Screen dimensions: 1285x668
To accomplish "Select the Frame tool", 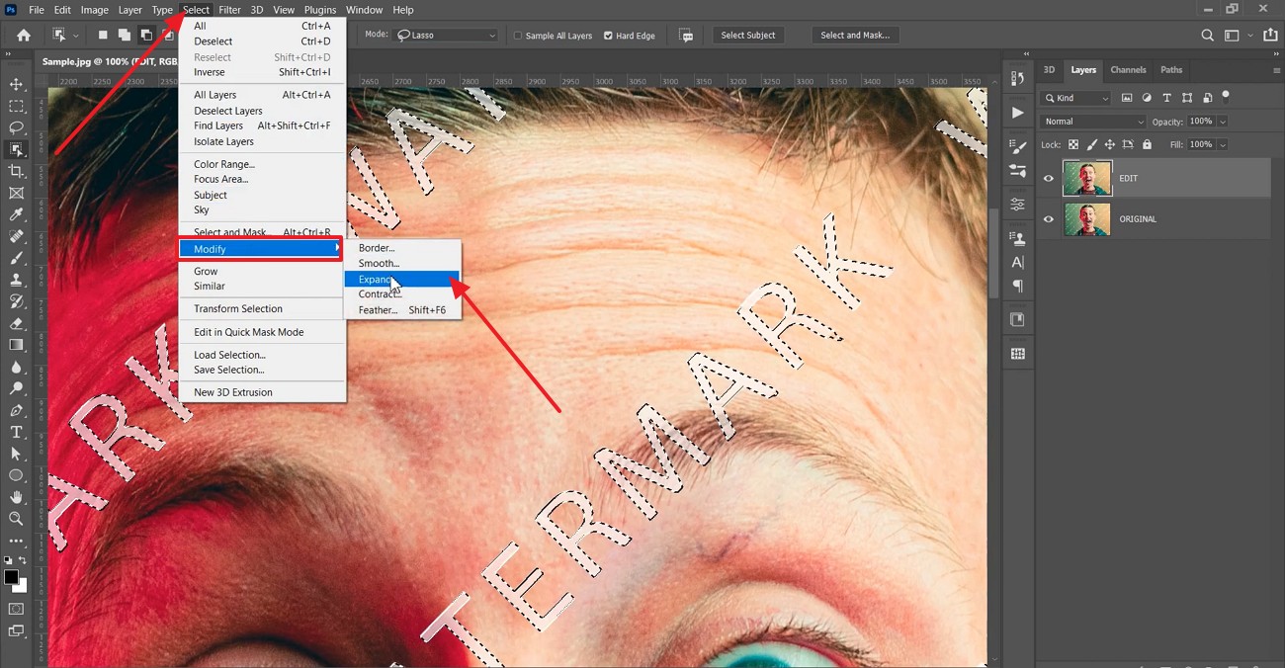I will tap(16, 194).
